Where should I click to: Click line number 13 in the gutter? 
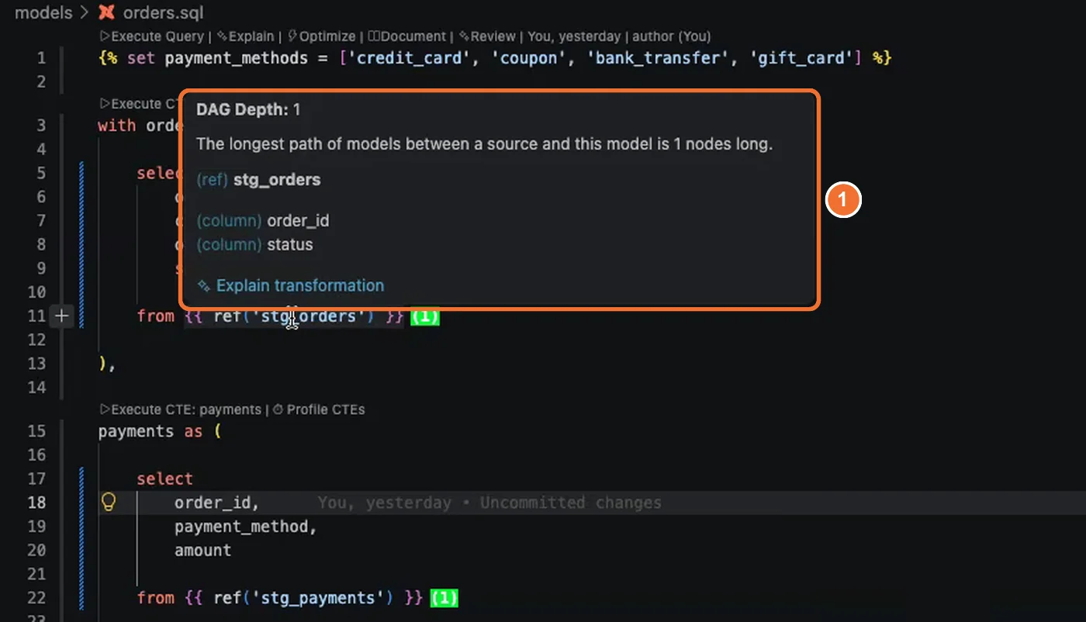click(x=36, y=363)
